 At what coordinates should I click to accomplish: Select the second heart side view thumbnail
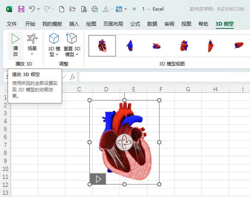(130, 46)
